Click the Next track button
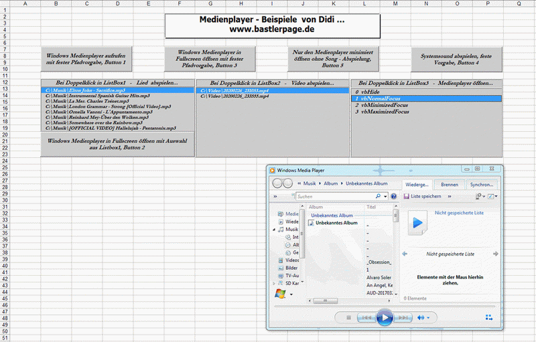The height and width of the screenshot is (342, 536). point(403,318)
